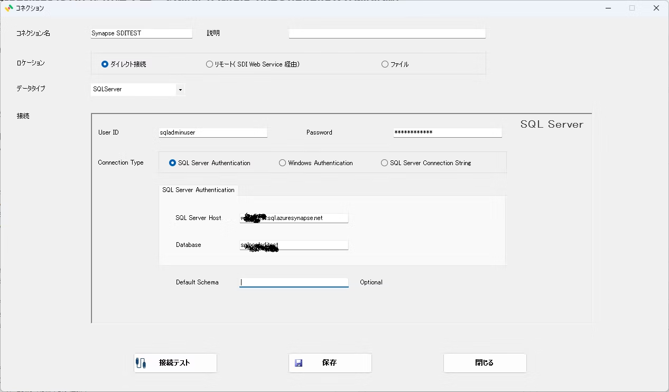
Task: Click the Default Schema label
Action: click(197, 282)
